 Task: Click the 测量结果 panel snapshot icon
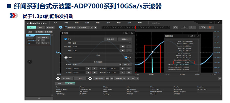(191, 36)
